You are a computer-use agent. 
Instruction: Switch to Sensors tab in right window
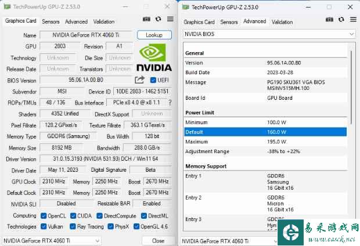(x=229, y=22)
